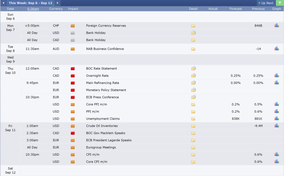Click red impact icon for BOC Rate Statement
This screenshot has height=176, width=284.
pyautogui.click(x=73, y=69)
